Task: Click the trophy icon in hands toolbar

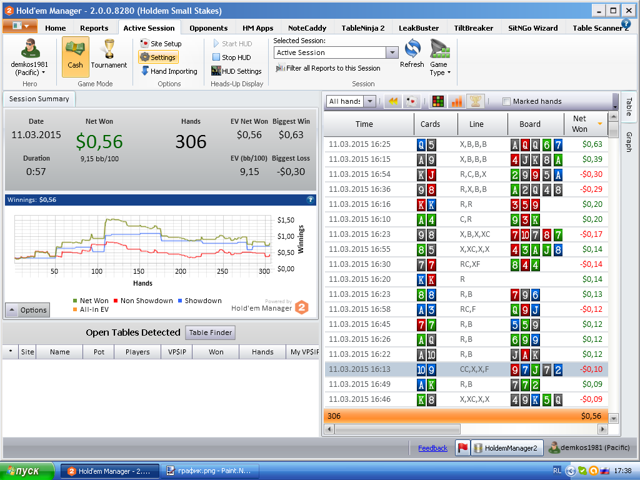Action: [x=476, y=101]
